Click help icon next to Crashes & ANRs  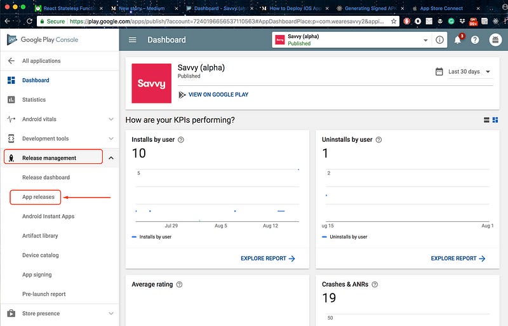(375, 285)
